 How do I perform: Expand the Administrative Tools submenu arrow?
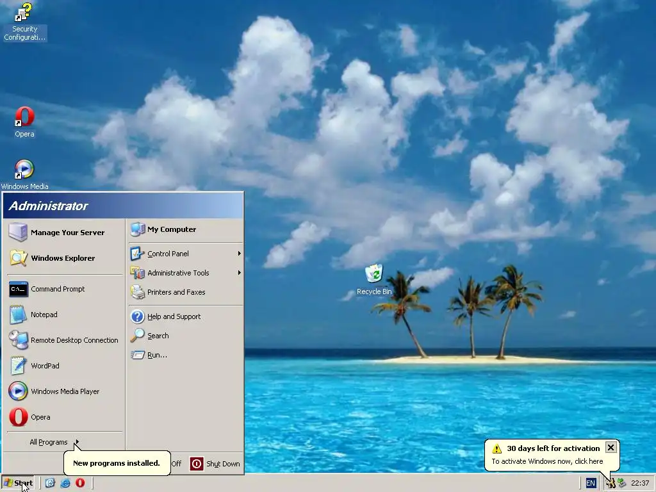[240, 273]
